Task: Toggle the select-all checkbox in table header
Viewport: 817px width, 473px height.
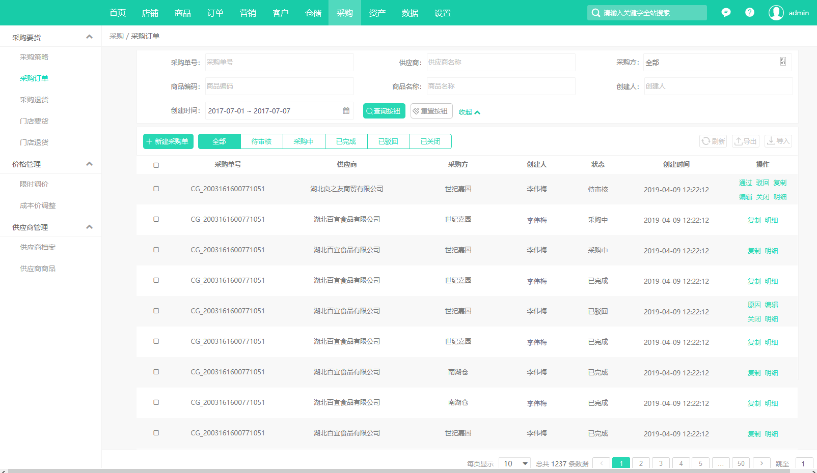Action: click(x=156, y=165)
